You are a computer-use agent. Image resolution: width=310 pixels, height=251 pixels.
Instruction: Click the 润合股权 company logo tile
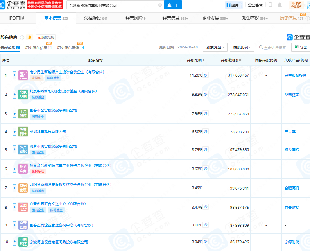point(23,149)
